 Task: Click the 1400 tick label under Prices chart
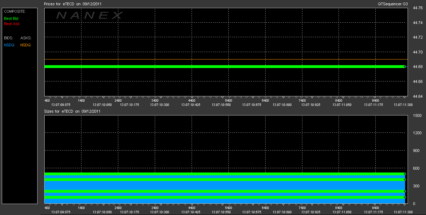[81, 100]
